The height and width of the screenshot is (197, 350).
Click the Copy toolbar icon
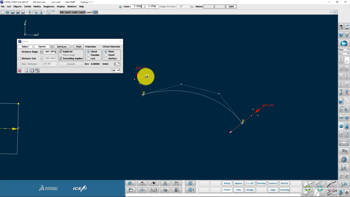click(36, 12)
